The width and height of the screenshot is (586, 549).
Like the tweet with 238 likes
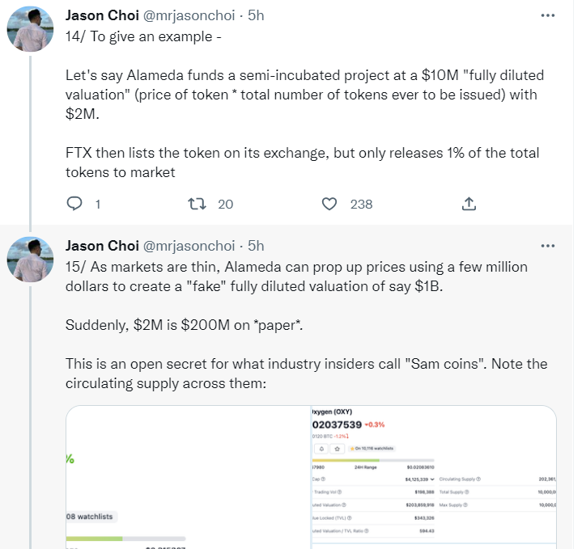[x=329, y=205]
